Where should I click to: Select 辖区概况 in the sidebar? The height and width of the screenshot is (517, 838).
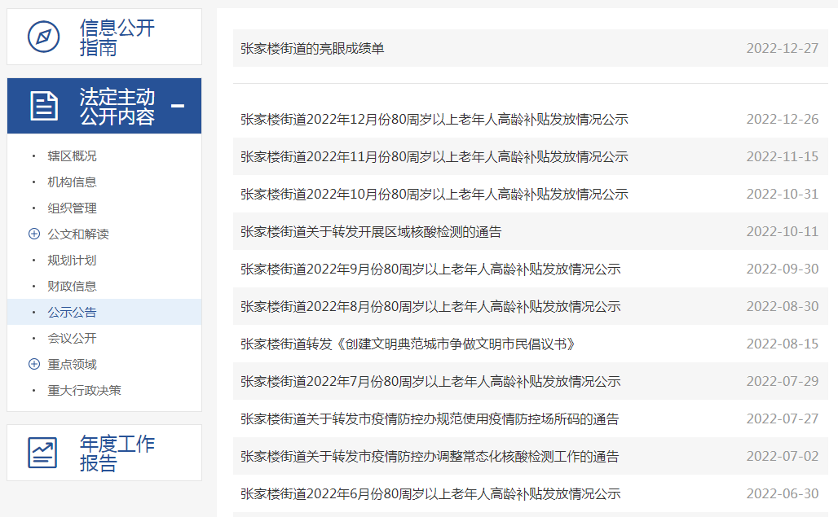[73, 156]
